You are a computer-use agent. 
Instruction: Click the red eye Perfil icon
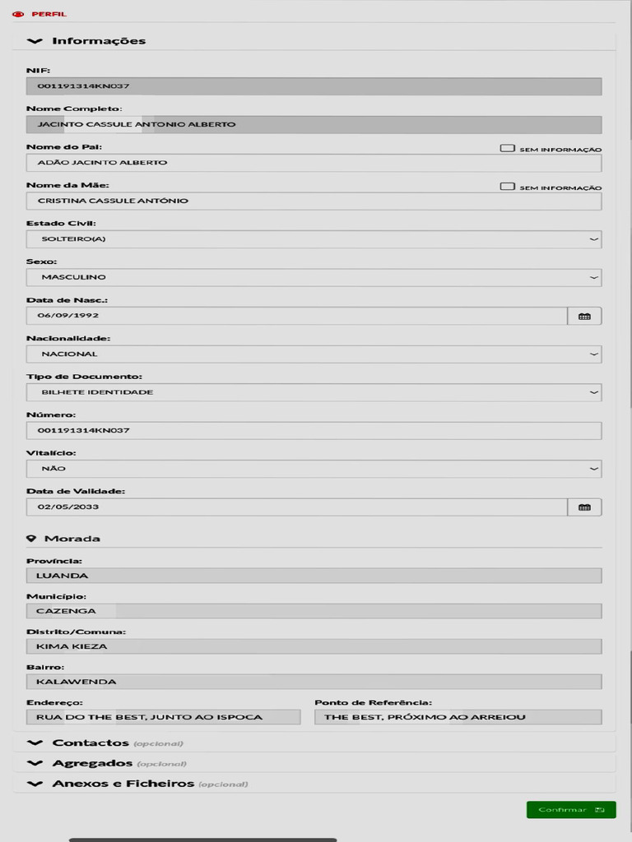tap(18, 14)
